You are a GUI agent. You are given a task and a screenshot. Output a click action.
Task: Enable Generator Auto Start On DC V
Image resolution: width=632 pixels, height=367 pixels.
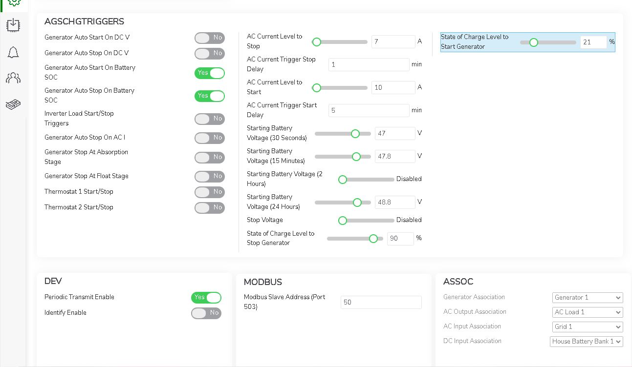tap(209, 38)
